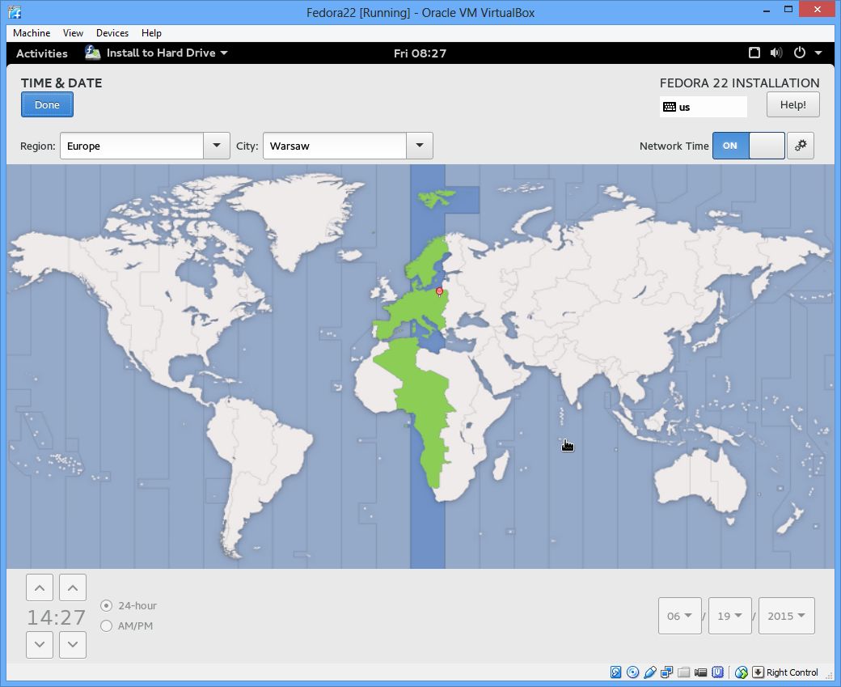Open the Devices menu
Image resolution: width=841 pixels, height=687 pixels.
click(112, 32)
